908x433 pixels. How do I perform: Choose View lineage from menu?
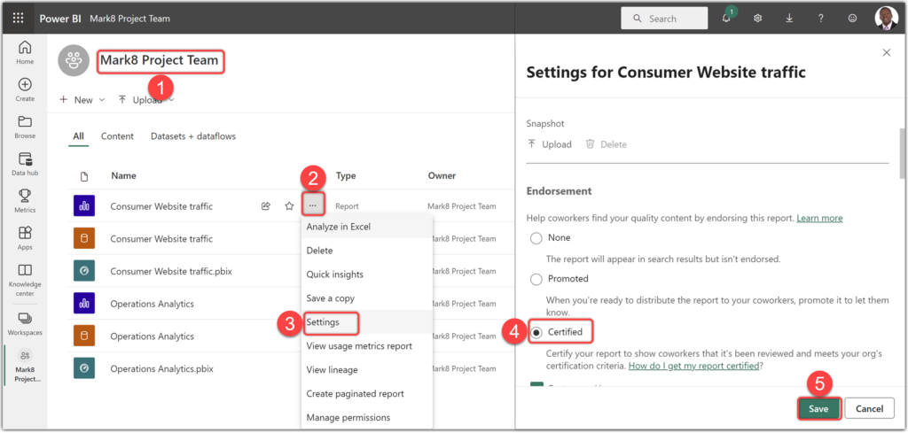pyautogui.click(x=366, y=369)
